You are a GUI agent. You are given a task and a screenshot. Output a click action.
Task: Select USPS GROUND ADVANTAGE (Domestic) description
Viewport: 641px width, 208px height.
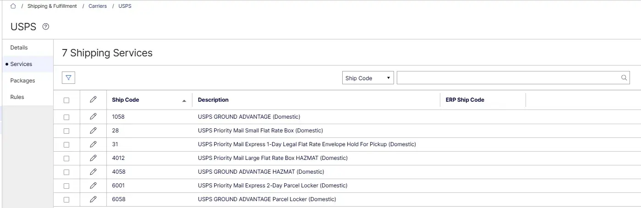click(249, 117)
